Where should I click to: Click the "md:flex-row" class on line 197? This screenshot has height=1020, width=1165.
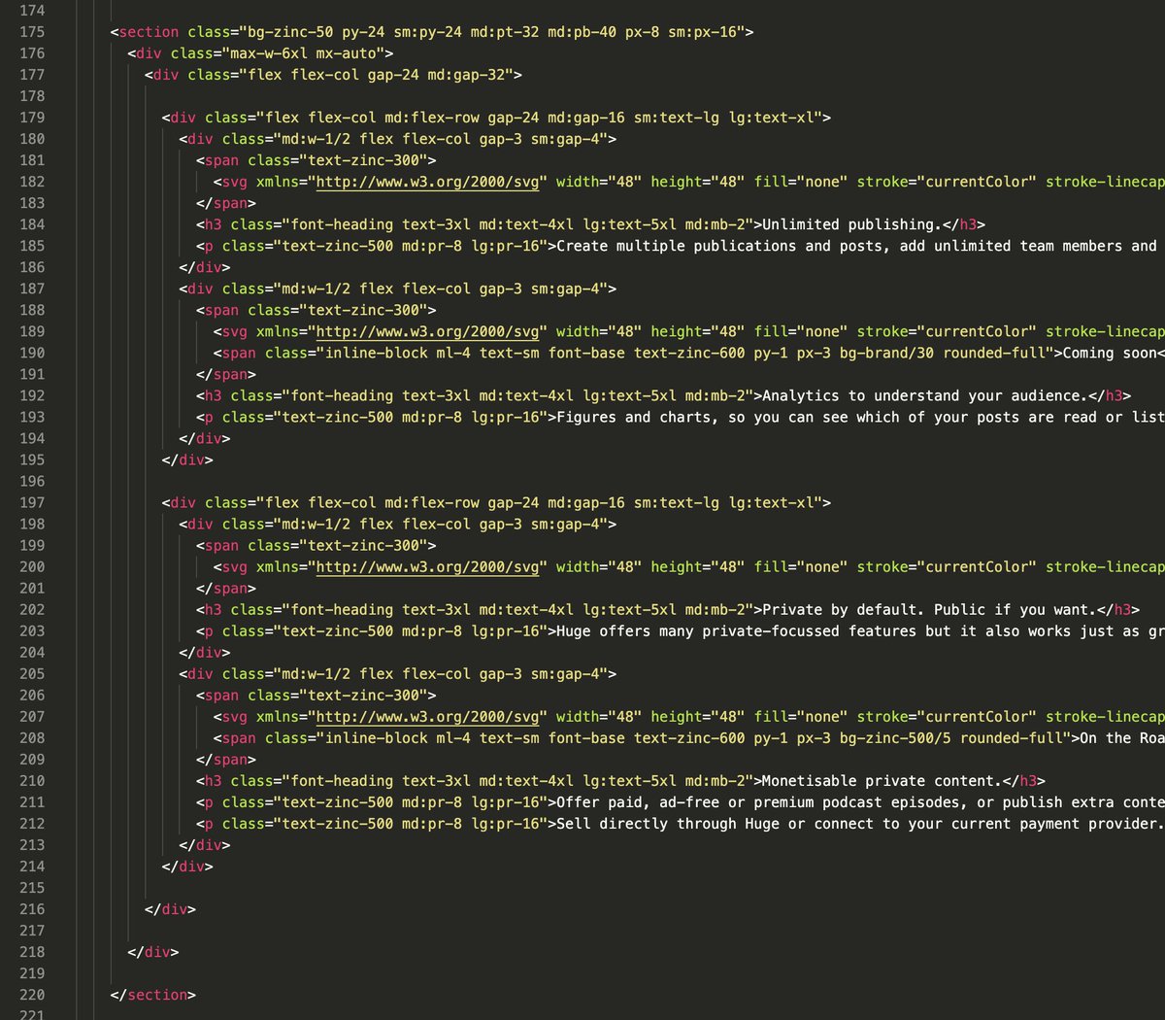[432, 503]
